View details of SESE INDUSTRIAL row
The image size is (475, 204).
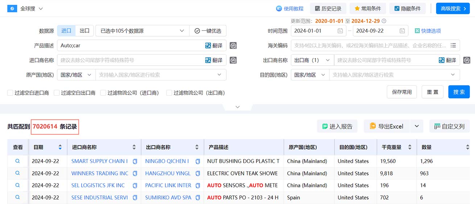click(17, 197)
